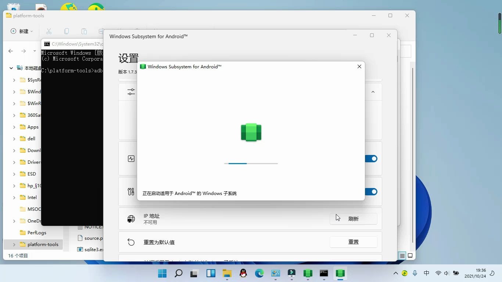Open the Start menu on the taskbar
The height and width of the screenshot is (282, 502).
pyautogui.click(x=162, y=273)
